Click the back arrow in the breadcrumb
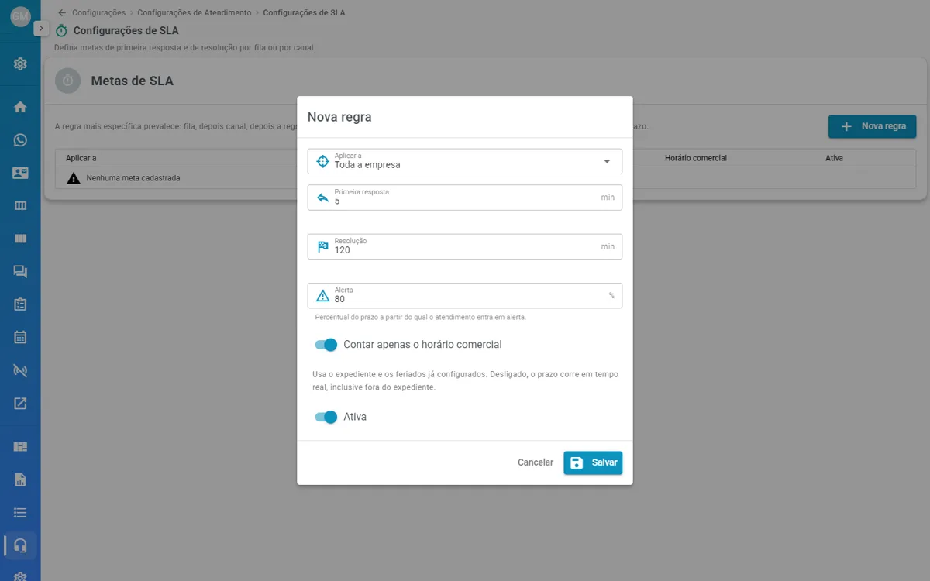930x581 pixels. (62, 12)
